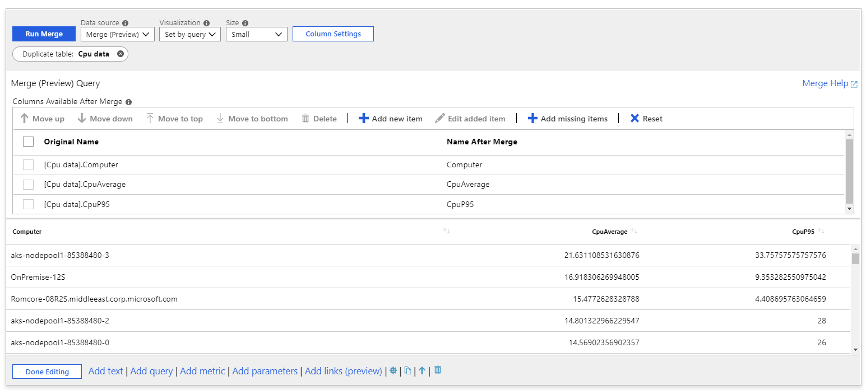Move this step up with arrow icon
866x390 pixels.
click(x=422, y=371)
